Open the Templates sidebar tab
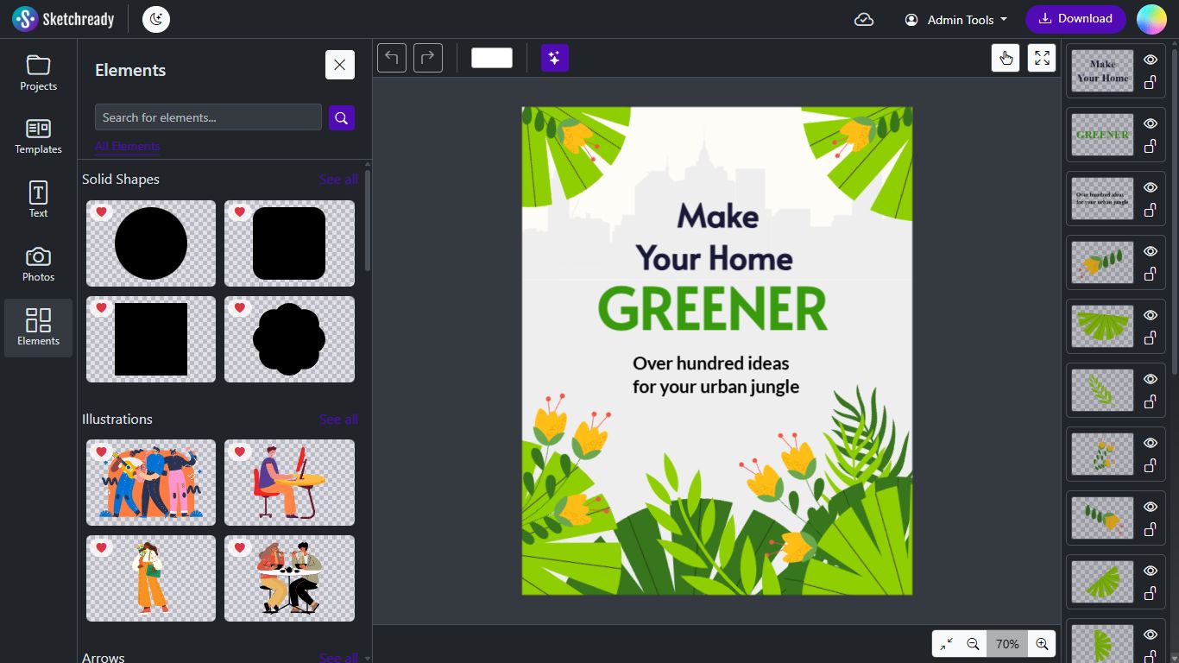The height and width of the screenshot is (663, 1179). (39, 136)
